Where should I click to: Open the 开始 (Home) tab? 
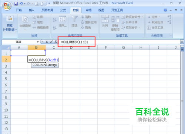[19, 10]
